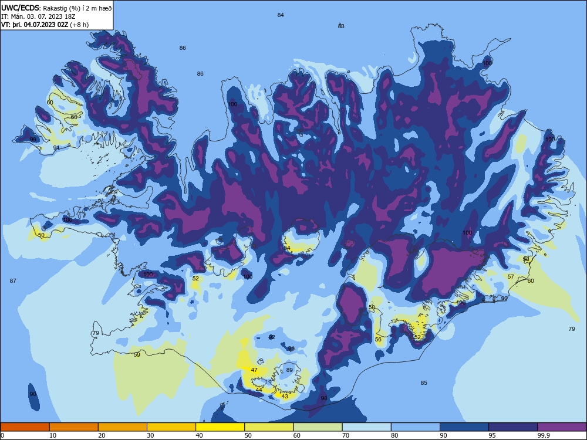The height and width of the screenshot is (440, 587).
Task: Select the "54" humidity value on the map
Action: tap(288, 248)
